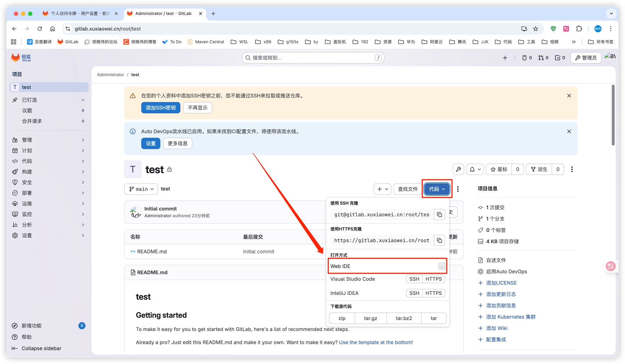Click the create new plus icon in top bar

(505, 58)
